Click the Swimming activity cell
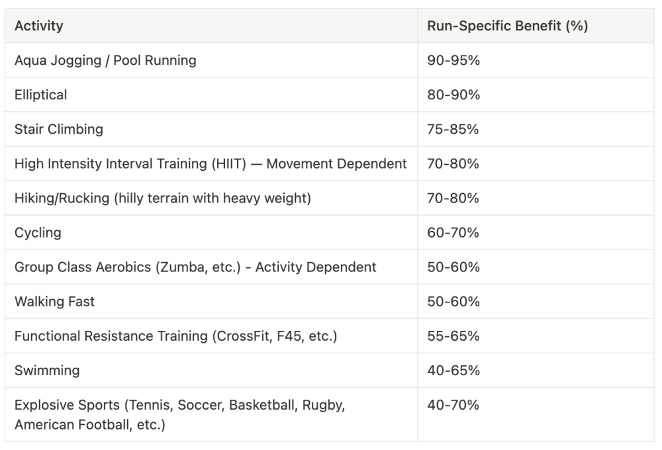This screenshot has height=450, width=662. click(x=47, y=371)
